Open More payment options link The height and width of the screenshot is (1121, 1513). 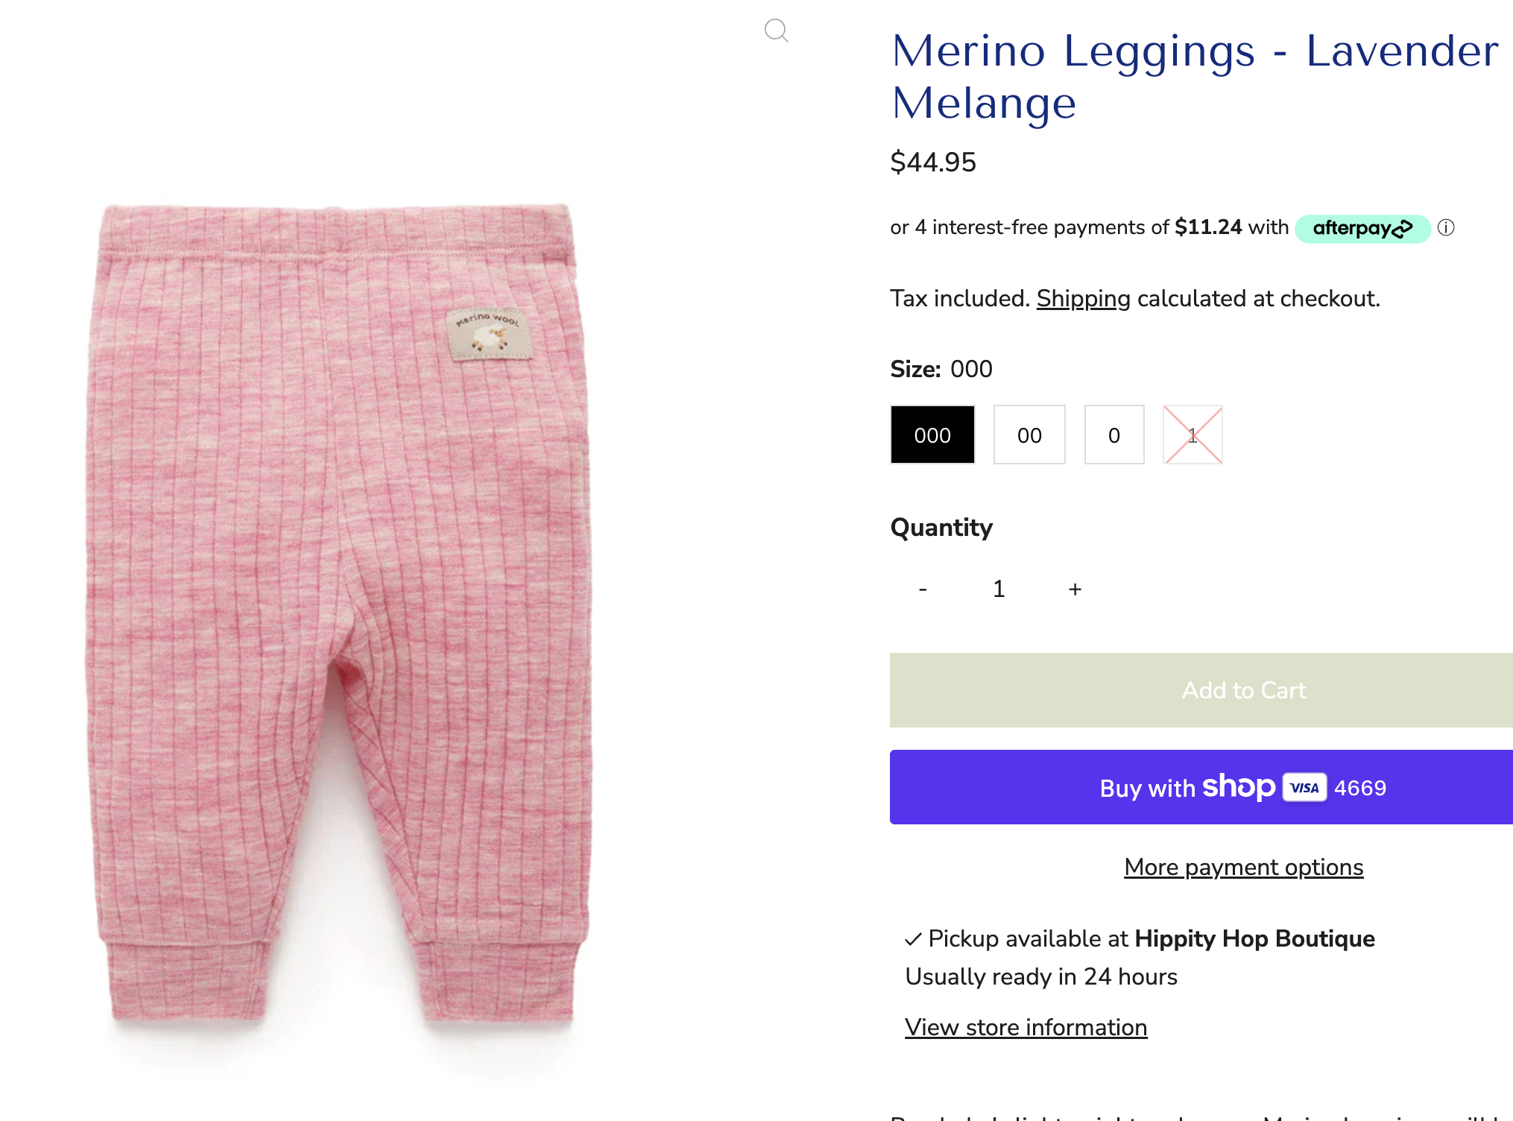coord(1243,868)
